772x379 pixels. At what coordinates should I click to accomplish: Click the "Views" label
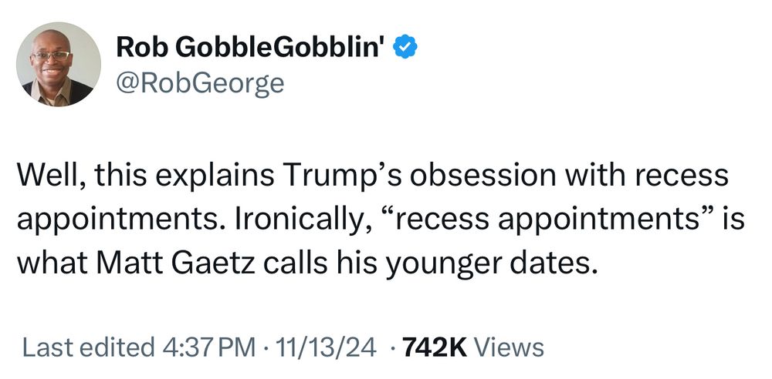(510, 347)
